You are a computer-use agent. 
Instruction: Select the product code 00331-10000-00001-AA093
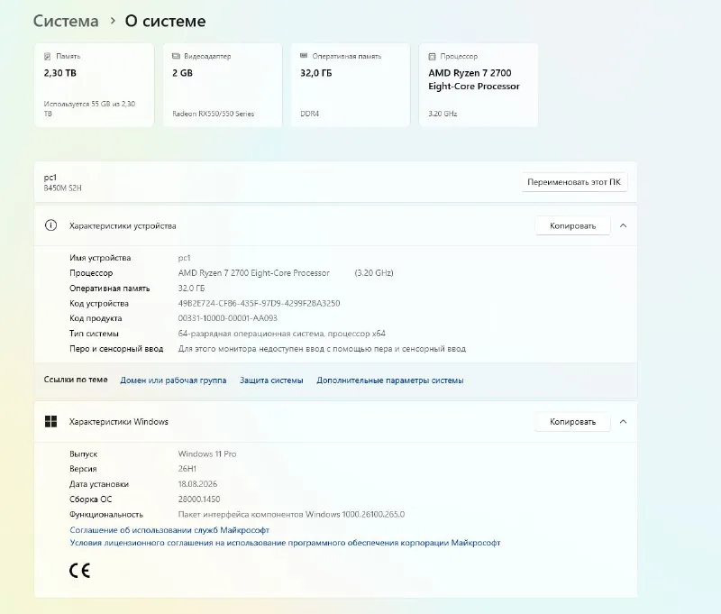pyautogui.click(x=228, y=318)
